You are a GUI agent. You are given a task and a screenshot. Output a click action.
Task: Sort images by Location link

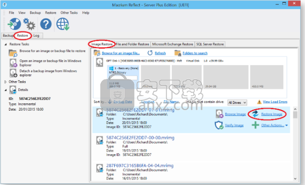tap(148, 102)
